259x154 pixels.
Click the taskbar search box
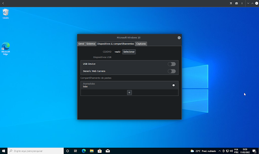(36, 151)
